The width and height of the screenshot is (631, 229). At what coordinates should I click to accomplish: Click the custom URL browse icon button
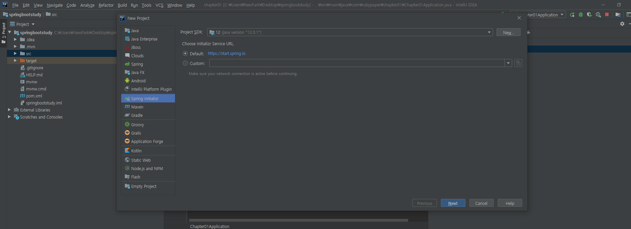click(x=518, y=63)
